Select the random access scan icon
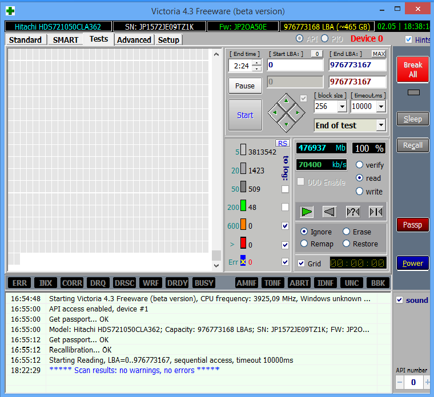Image resolution: width=434 pixels, height=397 pixels. 353,212
